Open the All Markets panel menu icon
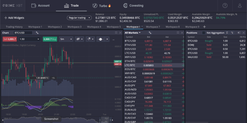The width and height of the screenshot is (247, 123). coord(178,33)
